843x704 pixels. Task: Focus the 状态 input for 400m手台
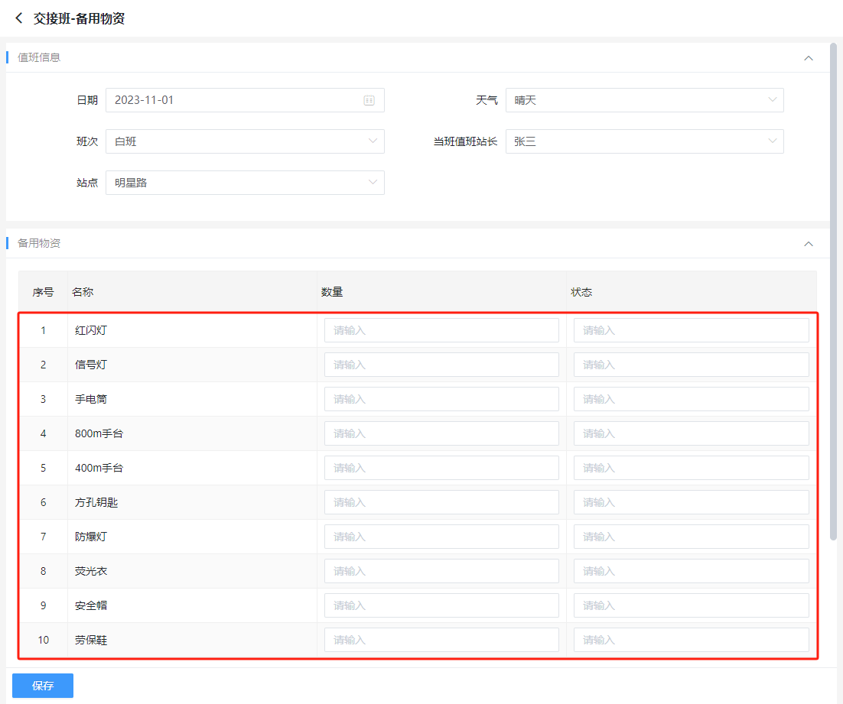691,468
